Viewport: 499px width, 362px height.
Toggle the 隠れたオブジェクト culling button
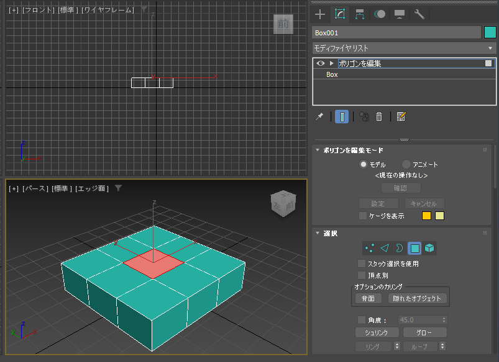click(x=417, y=299)
